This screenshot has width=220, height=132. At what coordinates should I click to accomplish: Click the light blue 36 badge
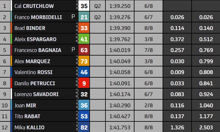[84, 105]
